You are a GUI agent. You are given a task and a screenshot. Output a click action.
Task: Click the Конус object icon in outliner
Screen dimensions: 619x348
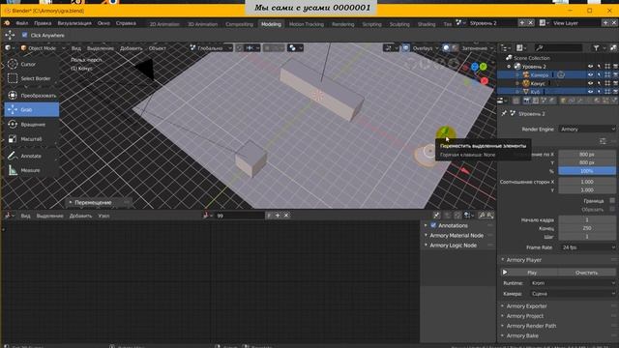526,83
